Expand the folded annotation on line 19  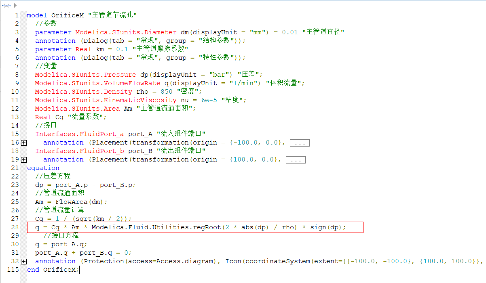(x=24, y=159)
